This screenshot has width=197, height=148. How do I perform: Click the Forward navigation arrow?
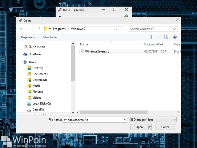click(x=28, y=29)
